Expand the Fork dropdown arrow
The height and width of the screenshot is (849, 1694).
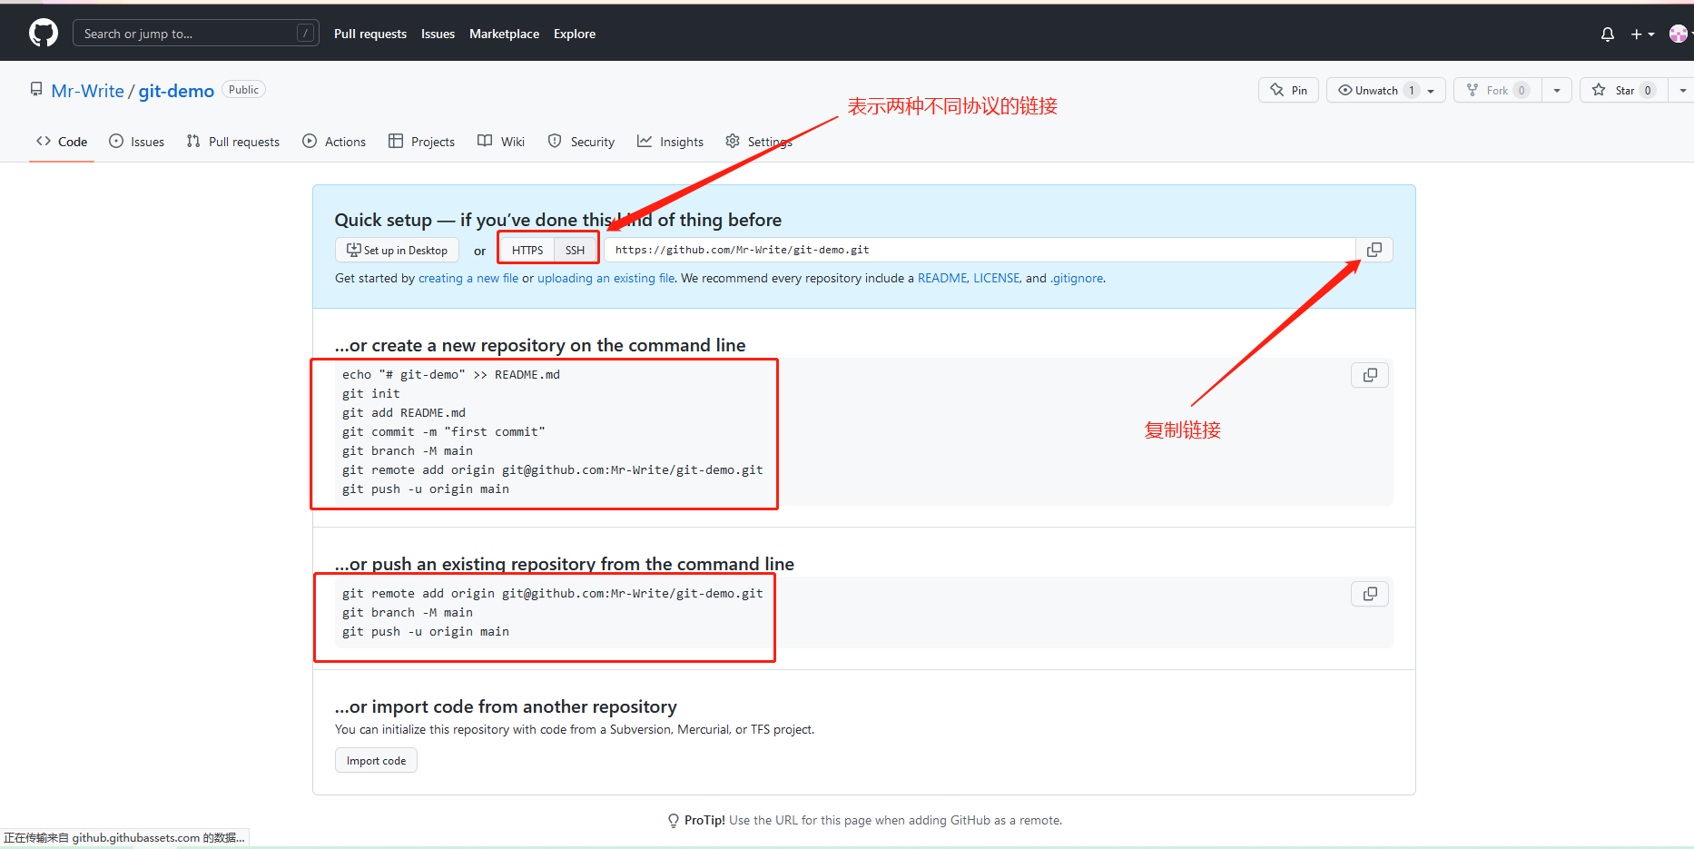pos(1557,90)
